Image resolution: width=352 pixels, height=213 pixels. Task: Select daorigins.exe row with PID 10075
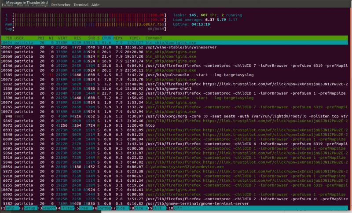(x=174, y=80)
